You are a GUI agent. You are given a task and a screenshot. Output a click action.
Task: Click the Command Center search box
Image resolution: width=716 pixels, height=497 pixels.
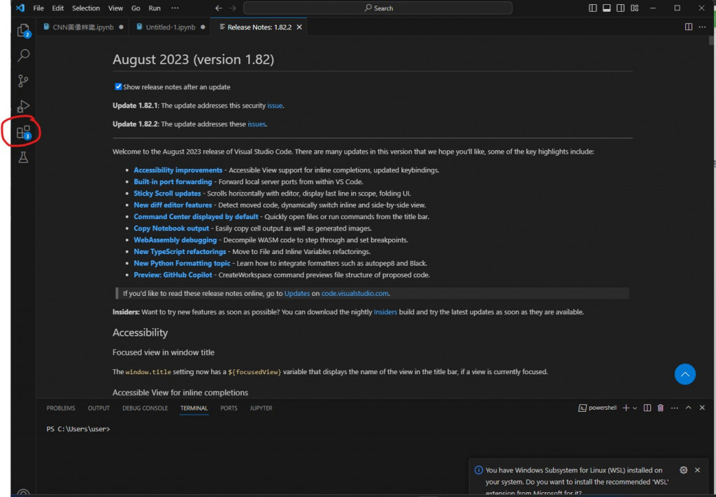[378, 8]
